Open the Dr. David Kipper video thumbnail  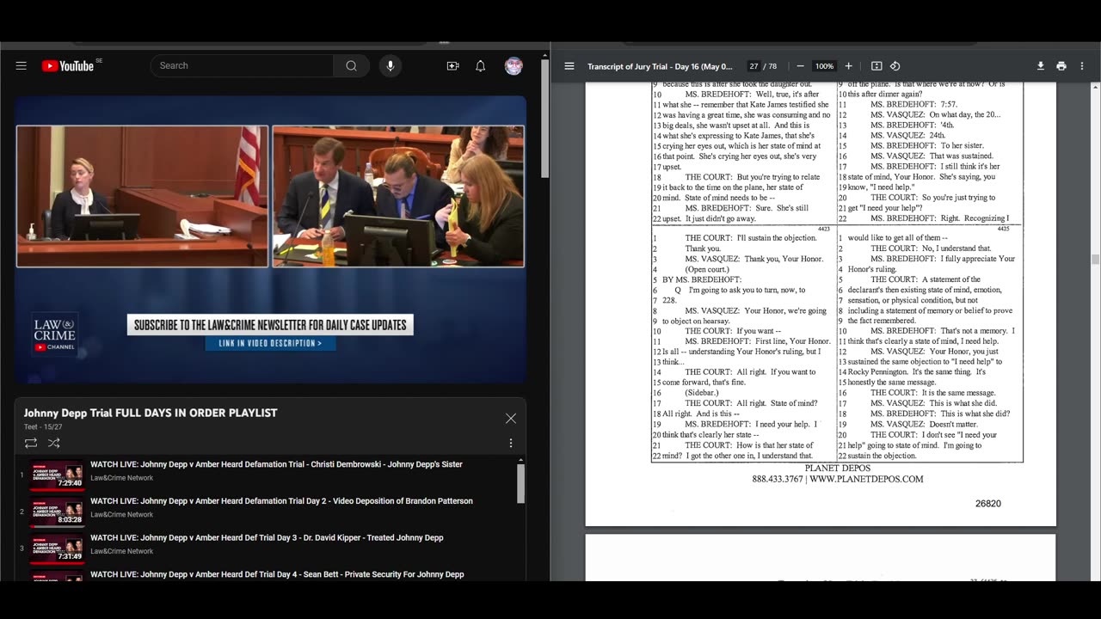tap(58, 549)
